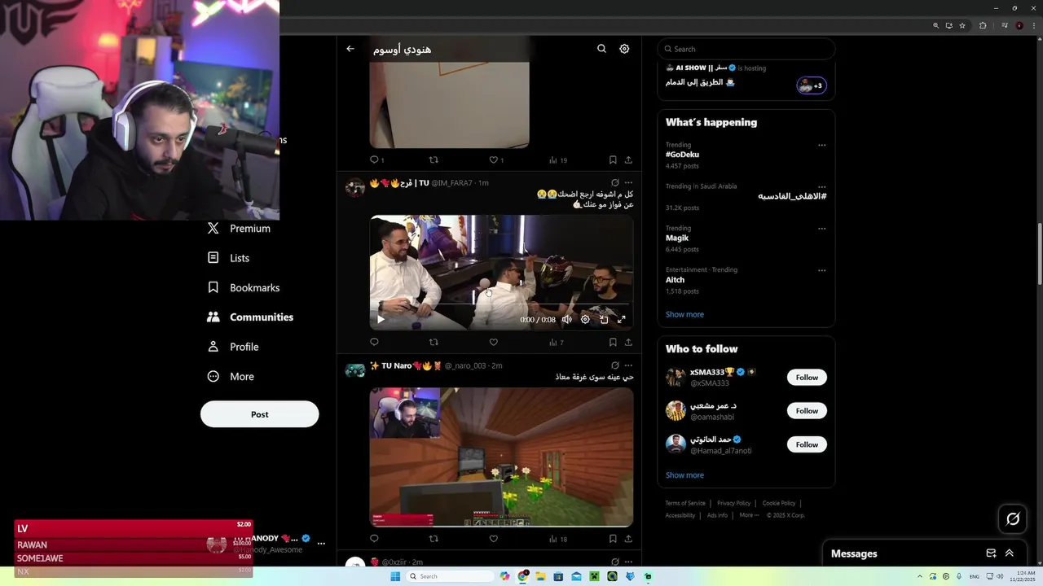
Task: Open more options on @_naro_003 post
Action: (x=628, y=365)
